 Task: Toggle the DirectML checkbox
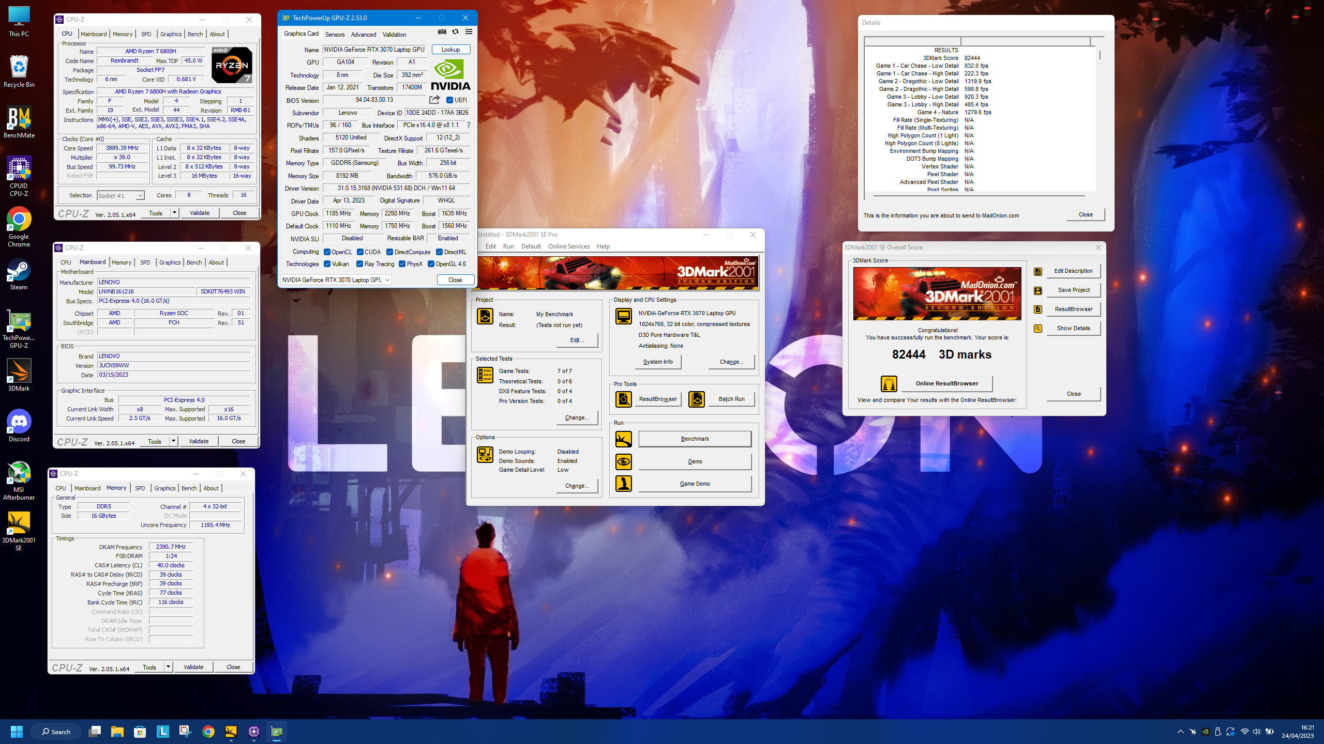click(x=439, y=252)
